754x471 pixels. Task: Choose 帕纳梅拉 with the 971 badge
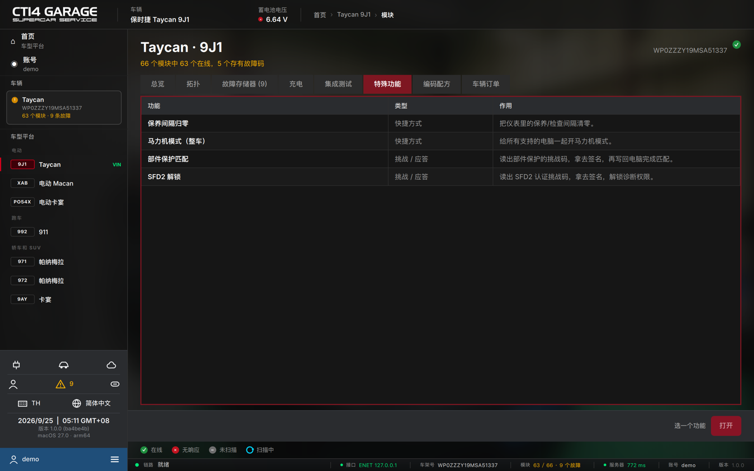(x=64, y=262)
